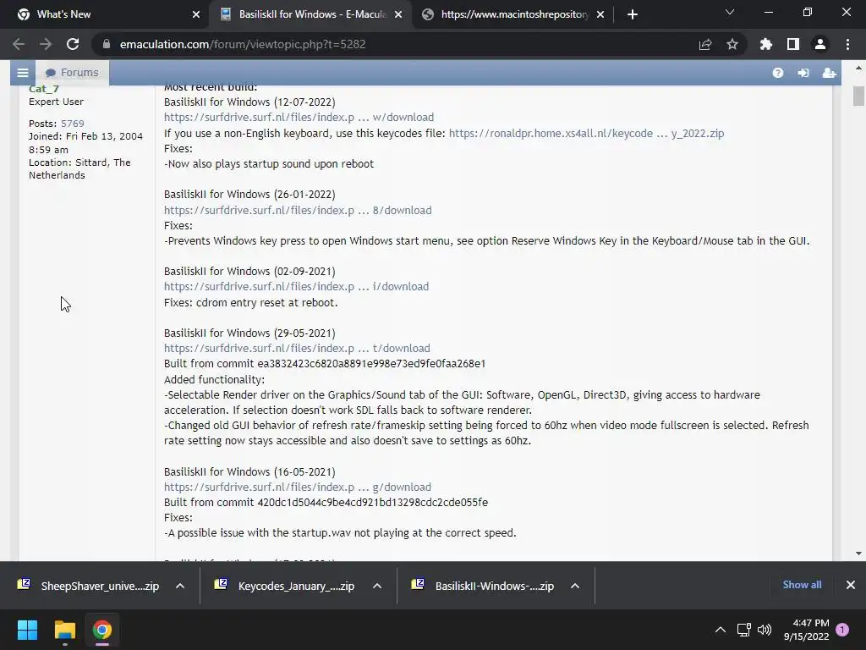The width and height of the screenshot is (866, 650).
Task: Expand Keycodes_January download options chevron
Action: coord(377,586)
